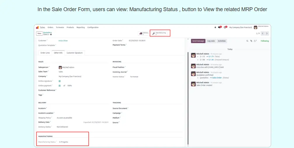Click the Odoo Sales app logo
Image resolution: width=294 pixels, height=148 pixels.
point(37,27)
